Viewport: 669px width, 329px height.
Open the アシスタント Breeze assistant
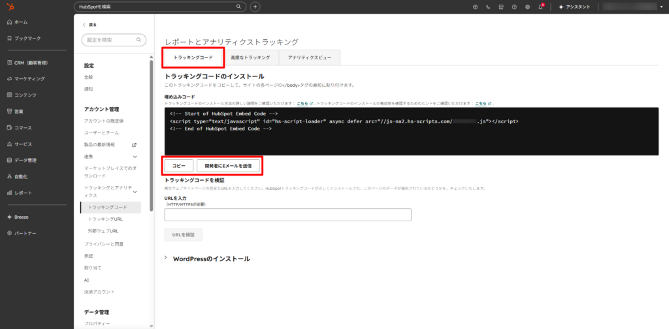click(574, 7)
